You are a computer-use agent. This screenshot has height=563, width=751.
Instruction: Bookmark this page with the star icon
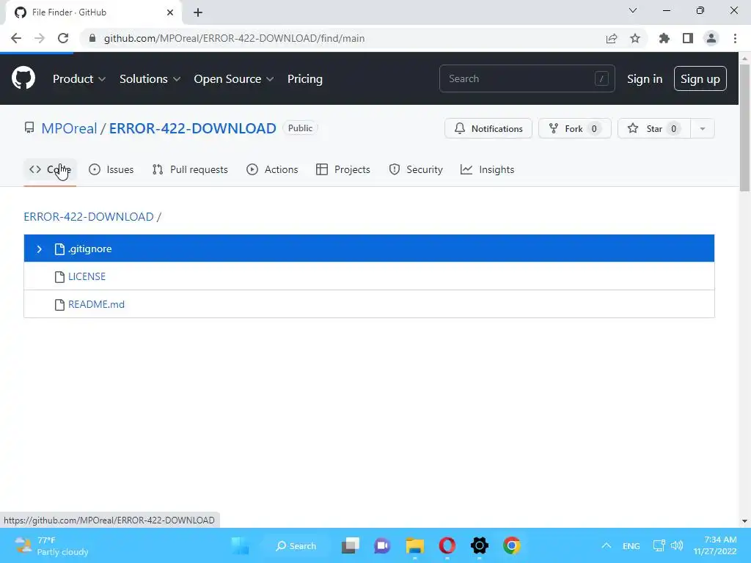tap(635, 38)
